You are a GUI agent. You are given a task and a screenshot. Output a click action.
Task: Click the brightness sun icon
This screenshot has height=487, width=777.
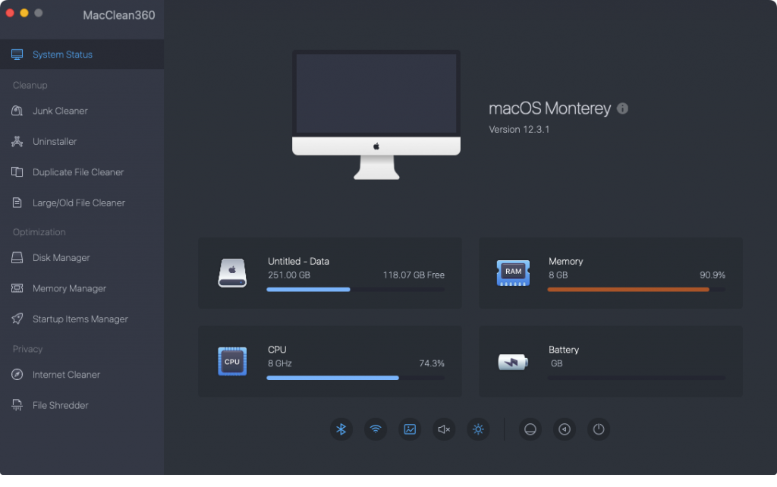pyautogui.click(x=478, y=429)
